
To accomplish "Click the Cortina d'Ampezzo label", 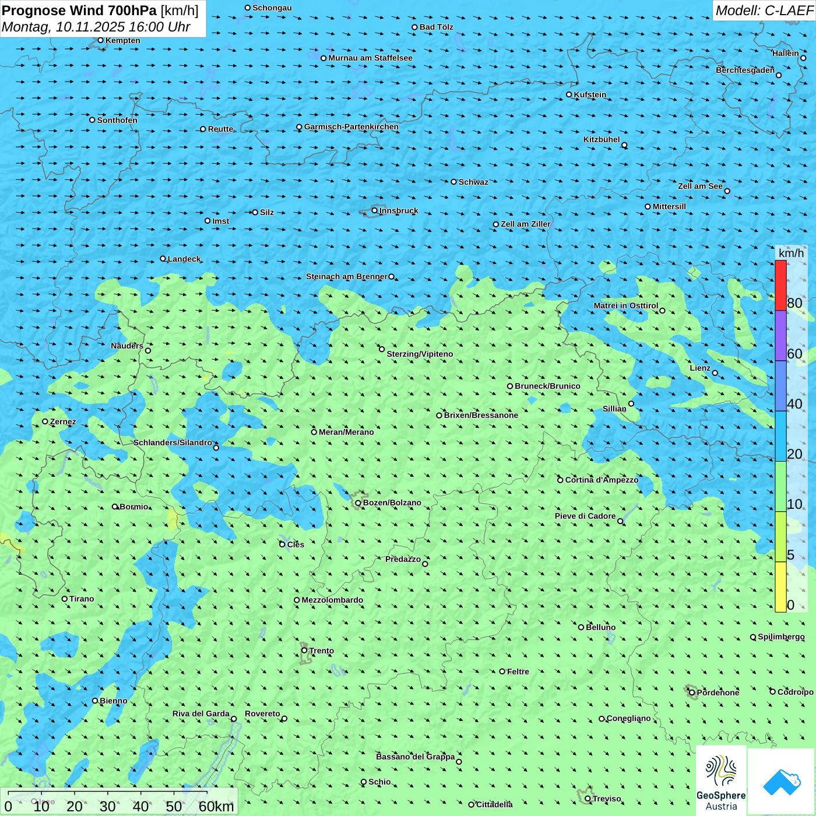I will [602, 480].
